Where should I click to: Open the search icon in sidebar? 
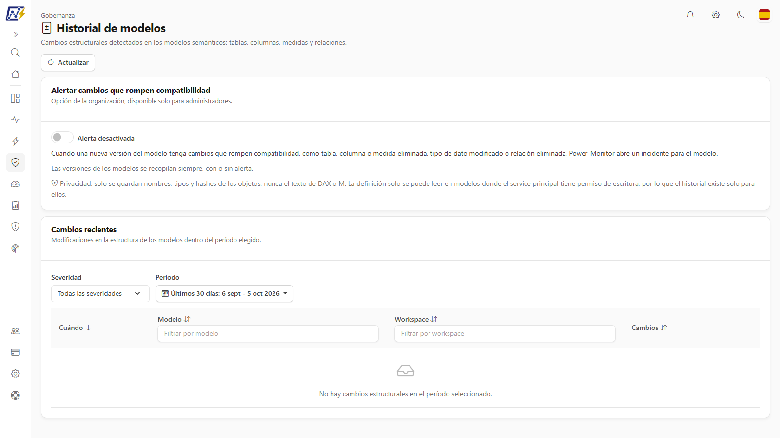pyautogui.click(x=16, y=53)
